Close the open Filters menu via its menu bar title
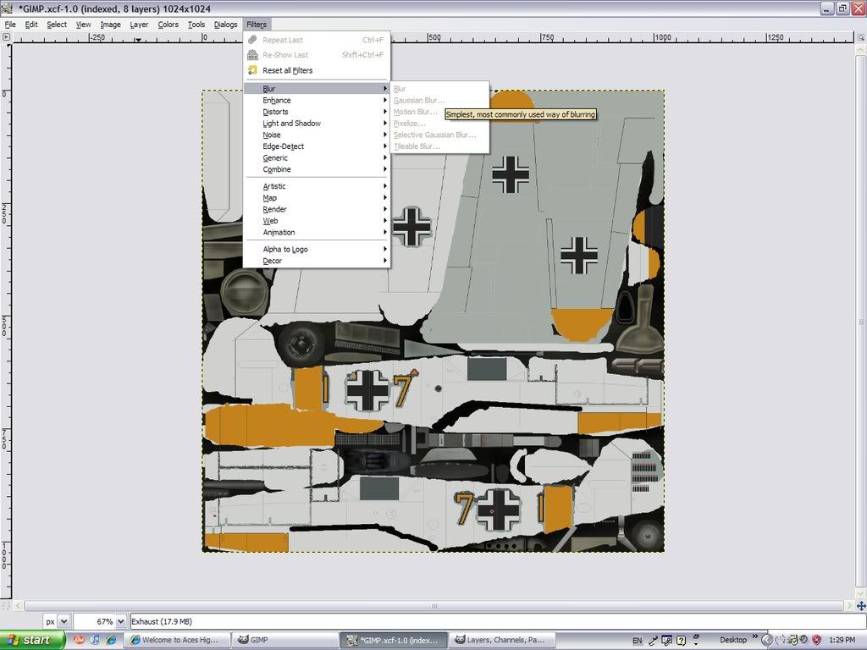This screenshot has width=867, height=650. [257, 25]
